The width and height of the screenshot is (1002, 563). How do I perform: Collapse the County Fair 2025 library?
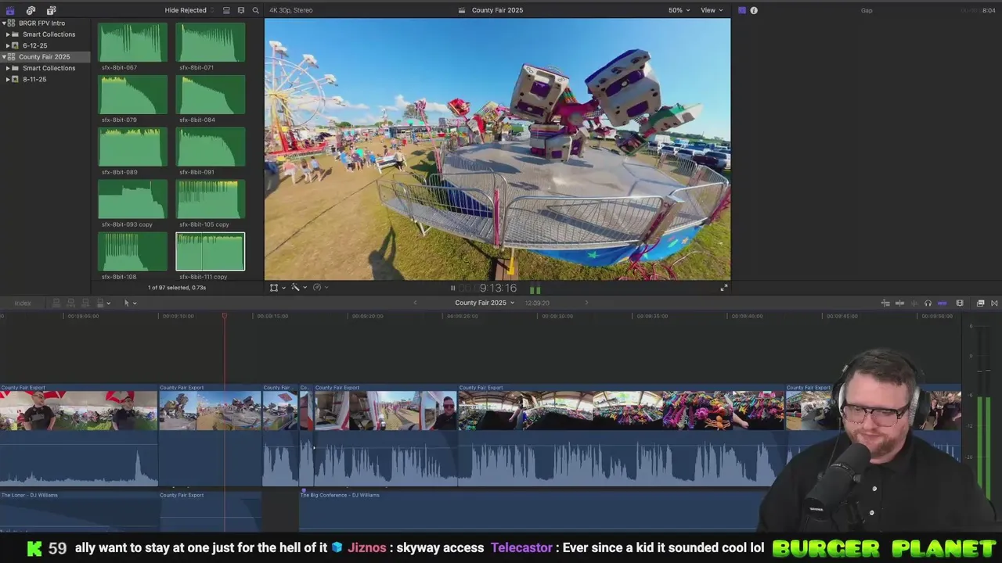pos(4,57)
